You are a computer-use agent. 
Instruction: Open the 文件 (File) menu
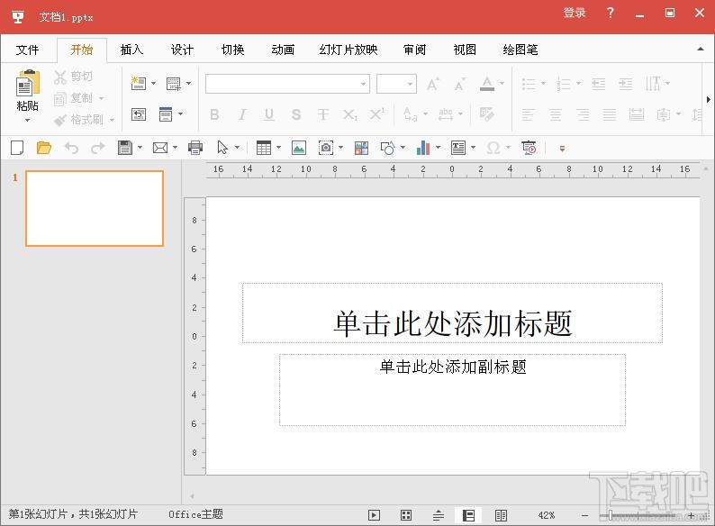point(27,50)
